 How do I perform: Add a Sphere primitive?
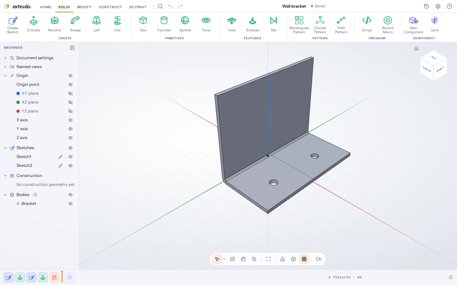pyautogui.click(x=185, y=24)
